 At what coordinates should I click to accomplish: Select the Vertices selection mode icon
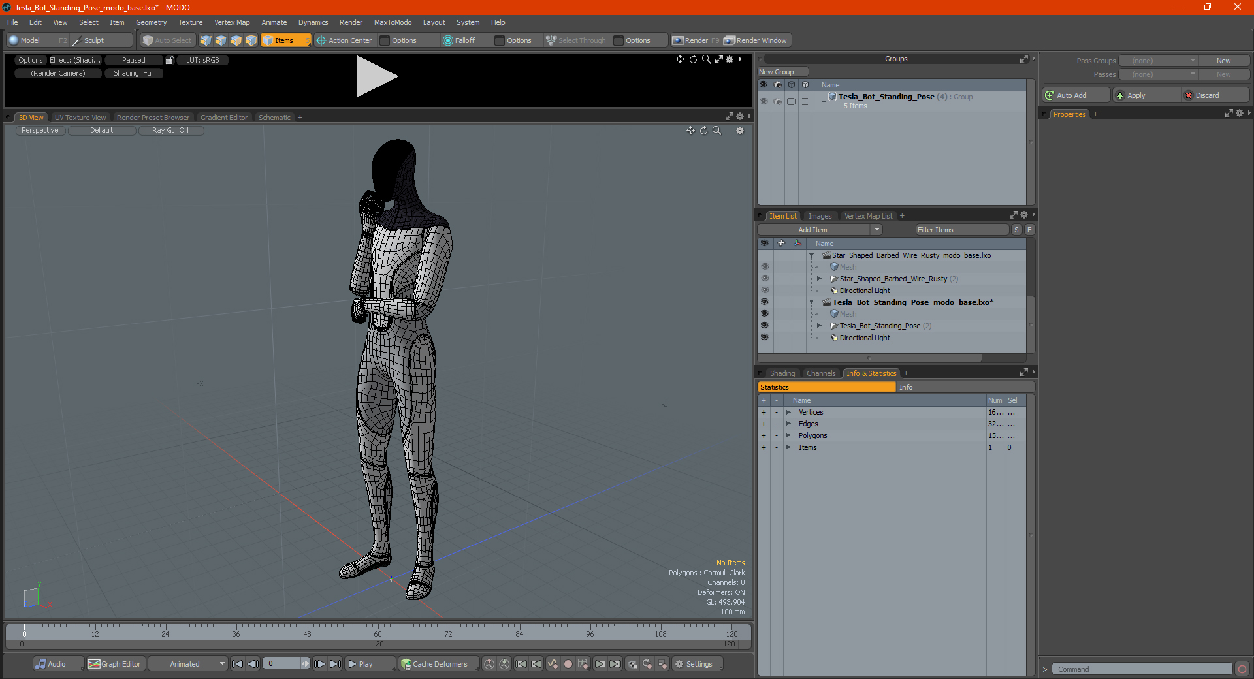[206, 40]
